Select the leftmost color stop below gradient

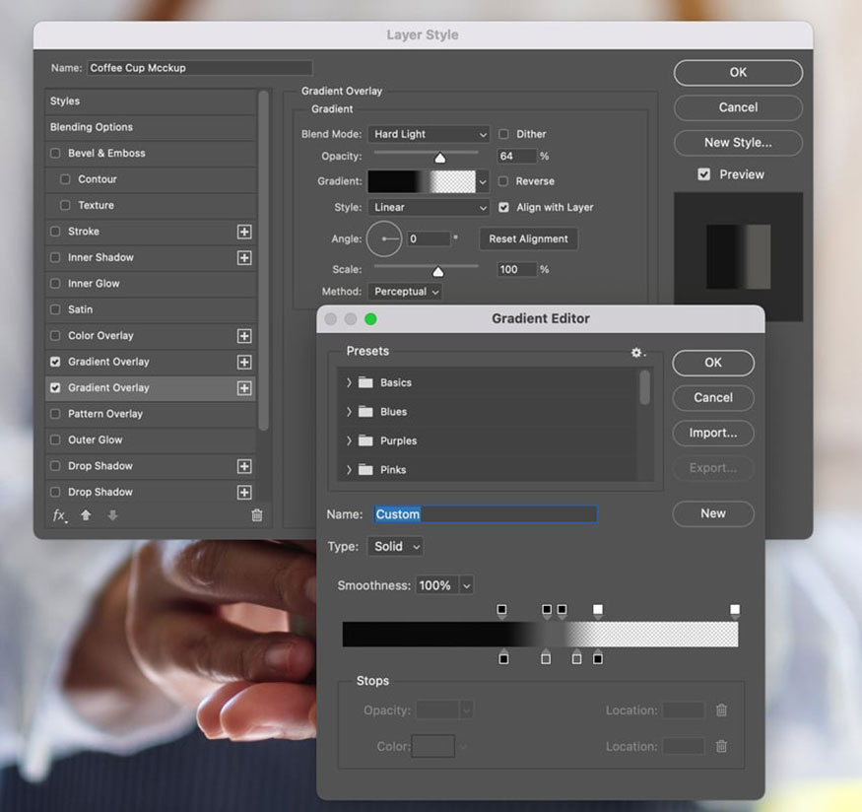503,657
